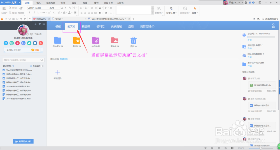This screenshot has height=150, width=280.
Task: Click the cloud upload circle icon
Action: [29, 43]
